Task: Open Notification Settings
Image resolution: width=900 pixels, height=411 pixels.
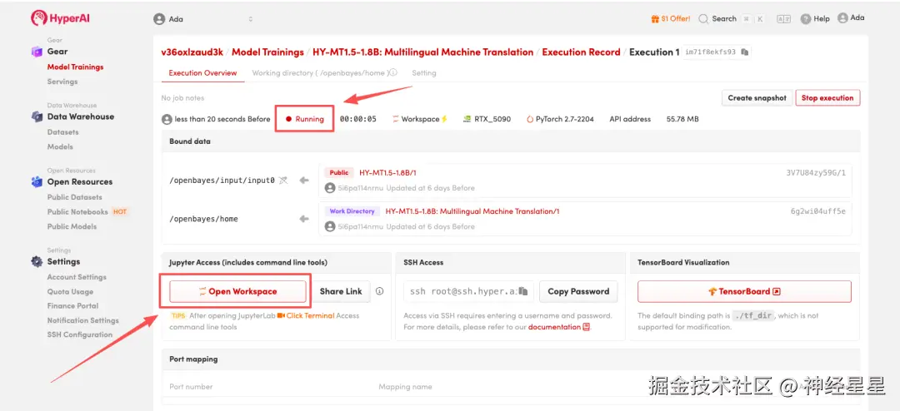Action: click(83, 320)
